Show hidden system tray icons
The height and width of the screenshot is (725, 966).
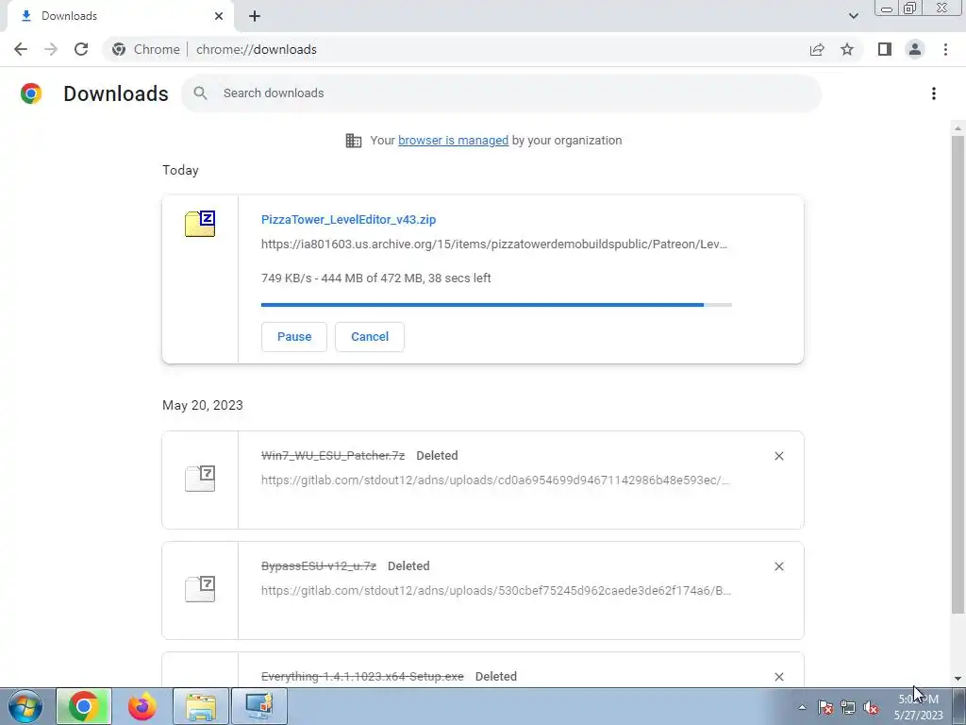tap(802, 707)
